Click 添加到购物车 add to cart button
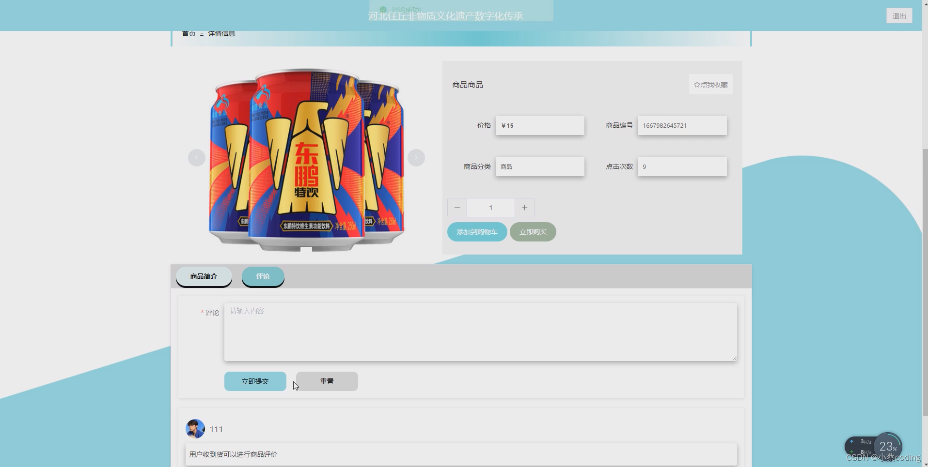 (477, 232)
